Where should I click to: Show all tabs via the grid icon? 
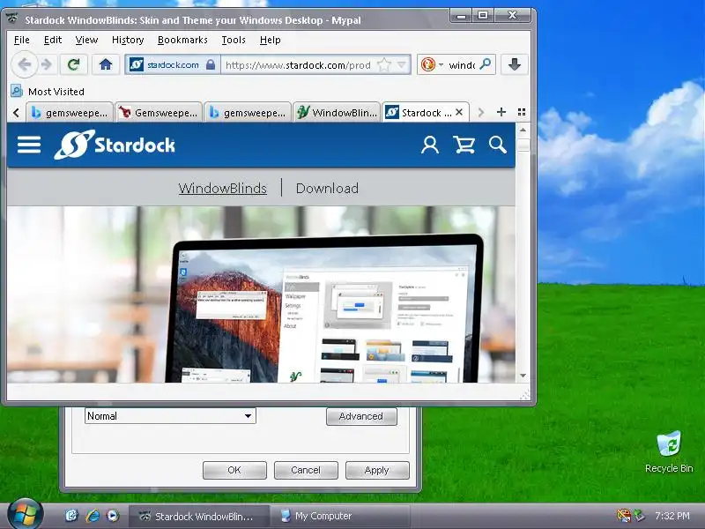click(522, 112)
